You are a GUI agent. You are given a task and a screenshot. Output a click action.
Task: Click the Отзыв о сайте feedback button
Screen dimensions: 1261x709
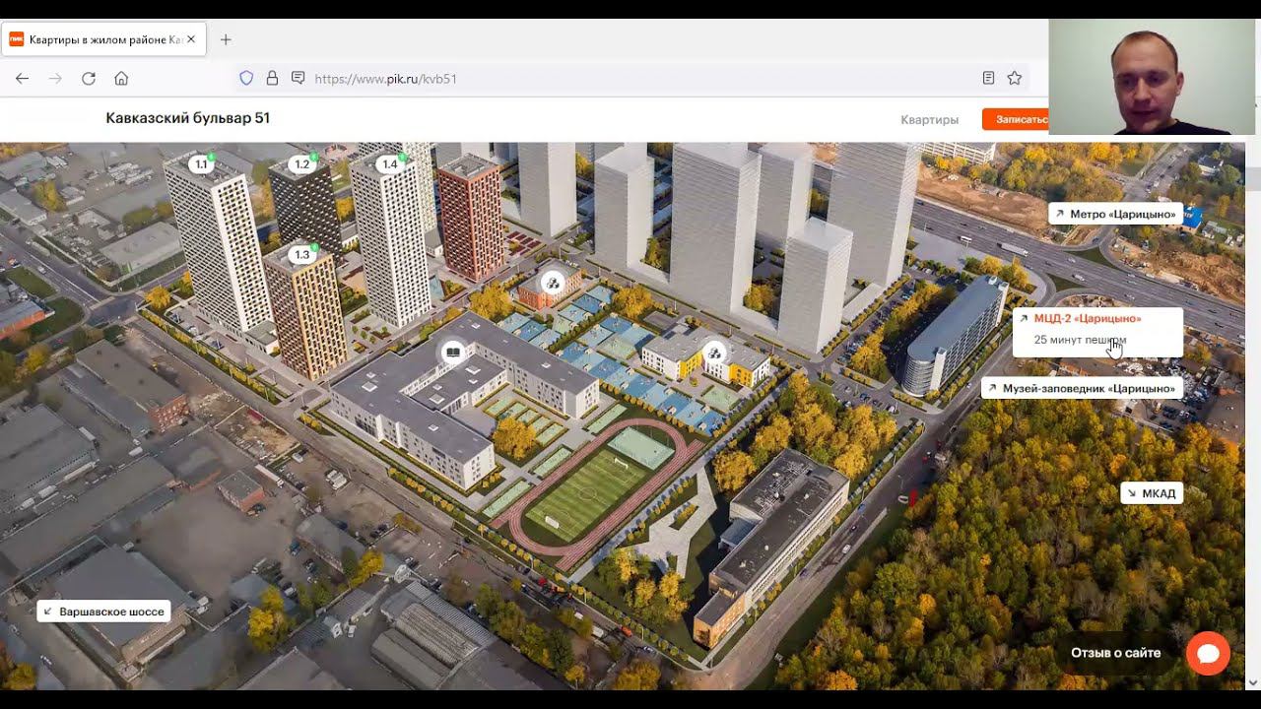coord(1116,653)
